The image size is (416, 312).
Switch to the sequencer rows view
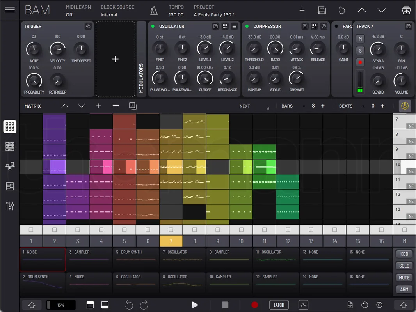point(10,146)
